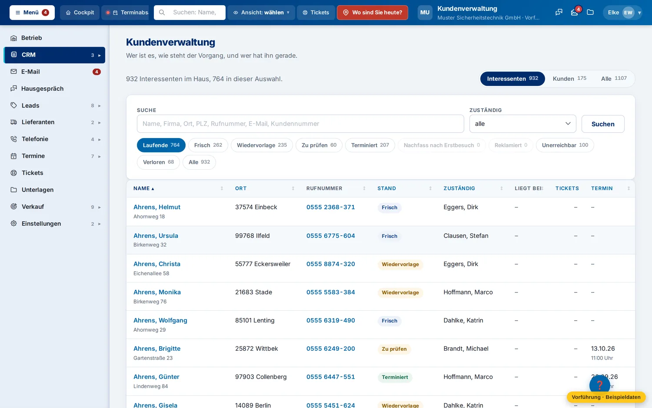Viewport: 652px width, 408px height.
Task: Open the Cockpit home button
Action: (80, 13)
